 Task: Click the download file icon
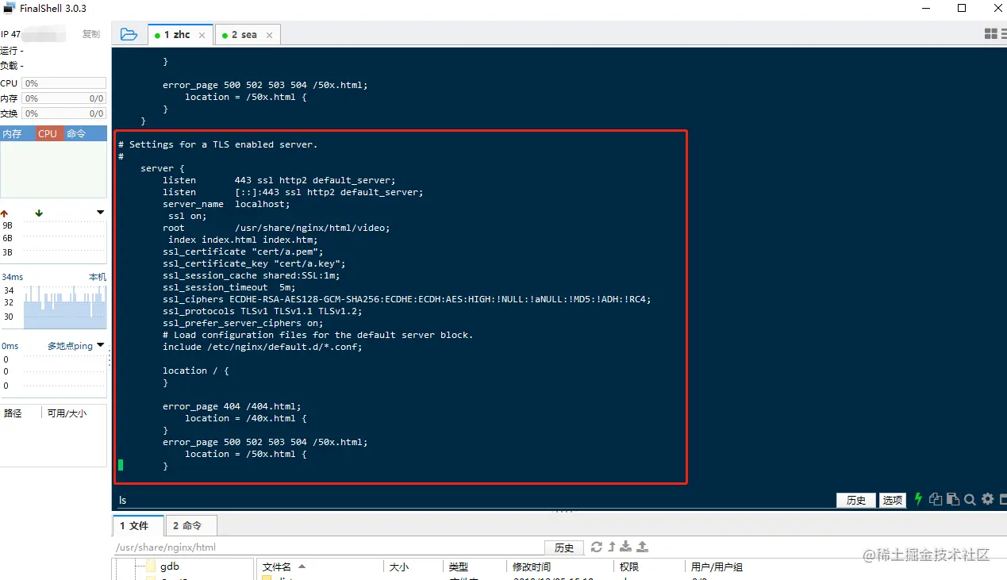click(x=625, y=547)
